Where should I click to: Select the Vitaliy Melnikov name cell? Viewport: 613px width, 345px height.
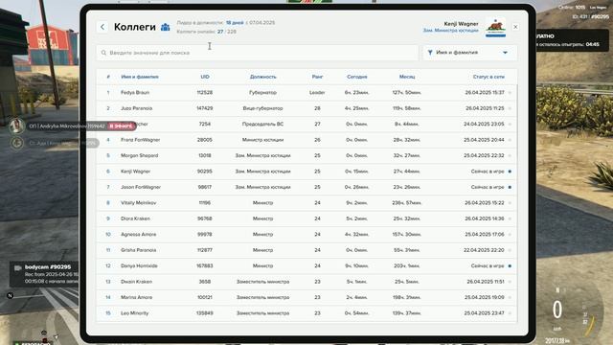tap(138, 202)
